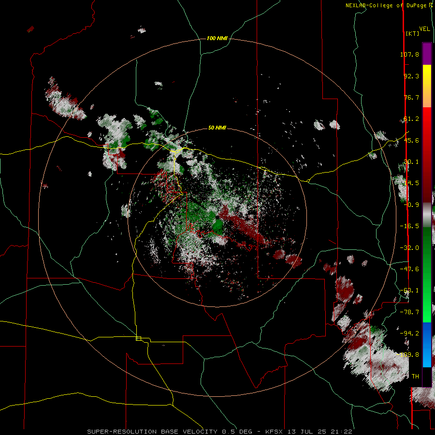Pick the gray near-zero segment of the color bar
Image resolution: width=435 pixels, height=435 pixels.
(427, 215)
